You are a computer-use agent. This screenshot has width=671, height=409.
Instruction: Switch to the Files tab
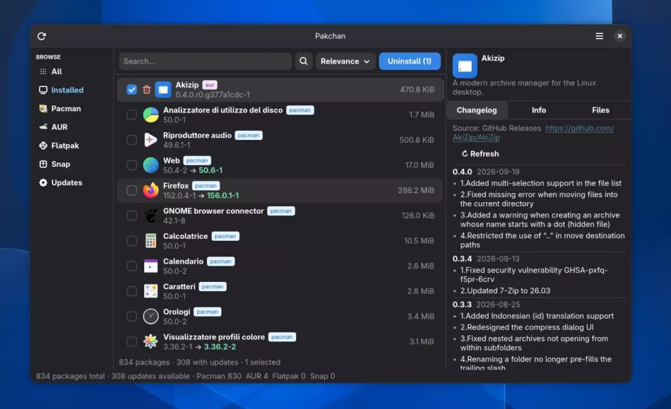pos(600,110)
